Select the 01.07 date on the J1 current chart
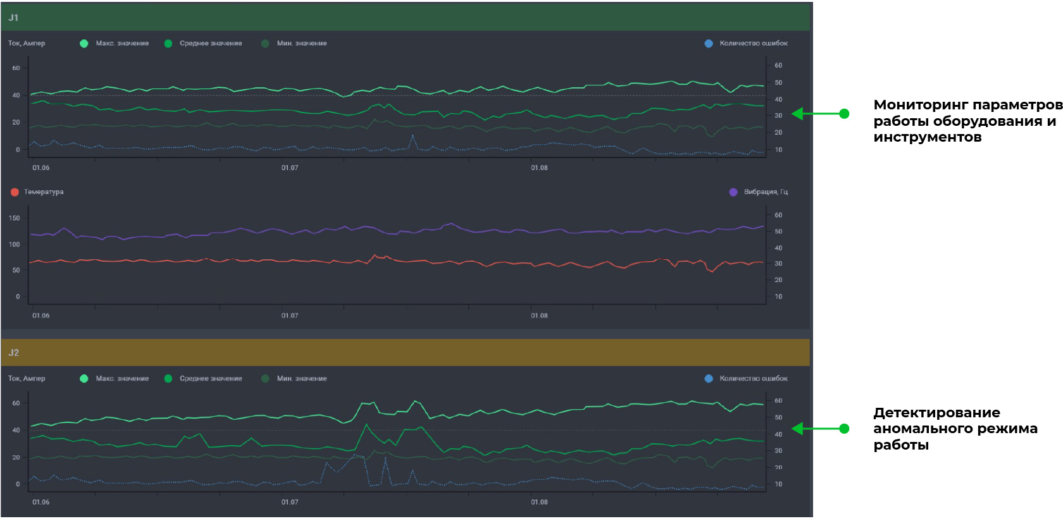Image resolution: width=1063 pixels, height=521 pixels. tap(290, 168)
